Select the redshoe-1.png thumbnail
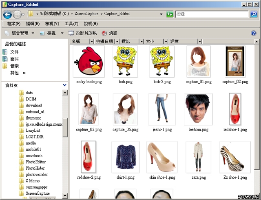This screenshot has width=261, height=200. coord(235,109)
